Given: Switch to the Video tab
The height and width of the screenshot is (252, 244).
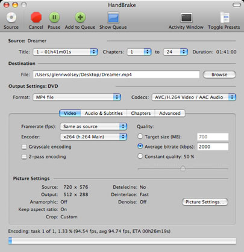Looking at the screenshot, I should (x=70, y=113).
